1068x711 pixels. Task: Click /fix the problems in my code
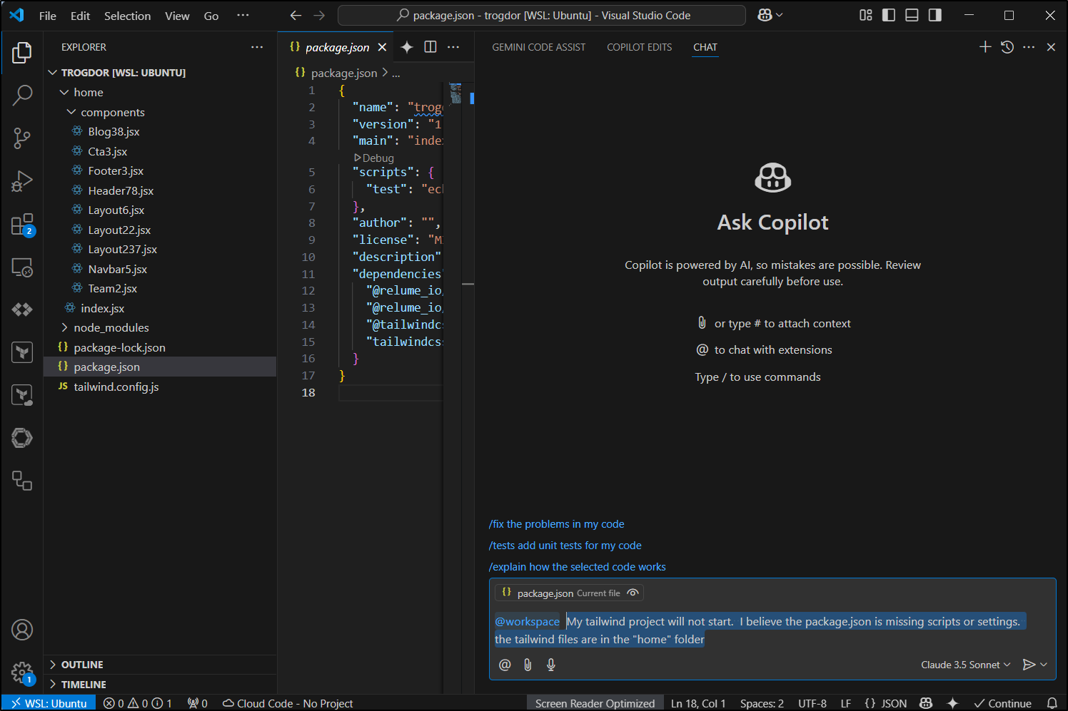pyautogui.click(x=556, y=524)
